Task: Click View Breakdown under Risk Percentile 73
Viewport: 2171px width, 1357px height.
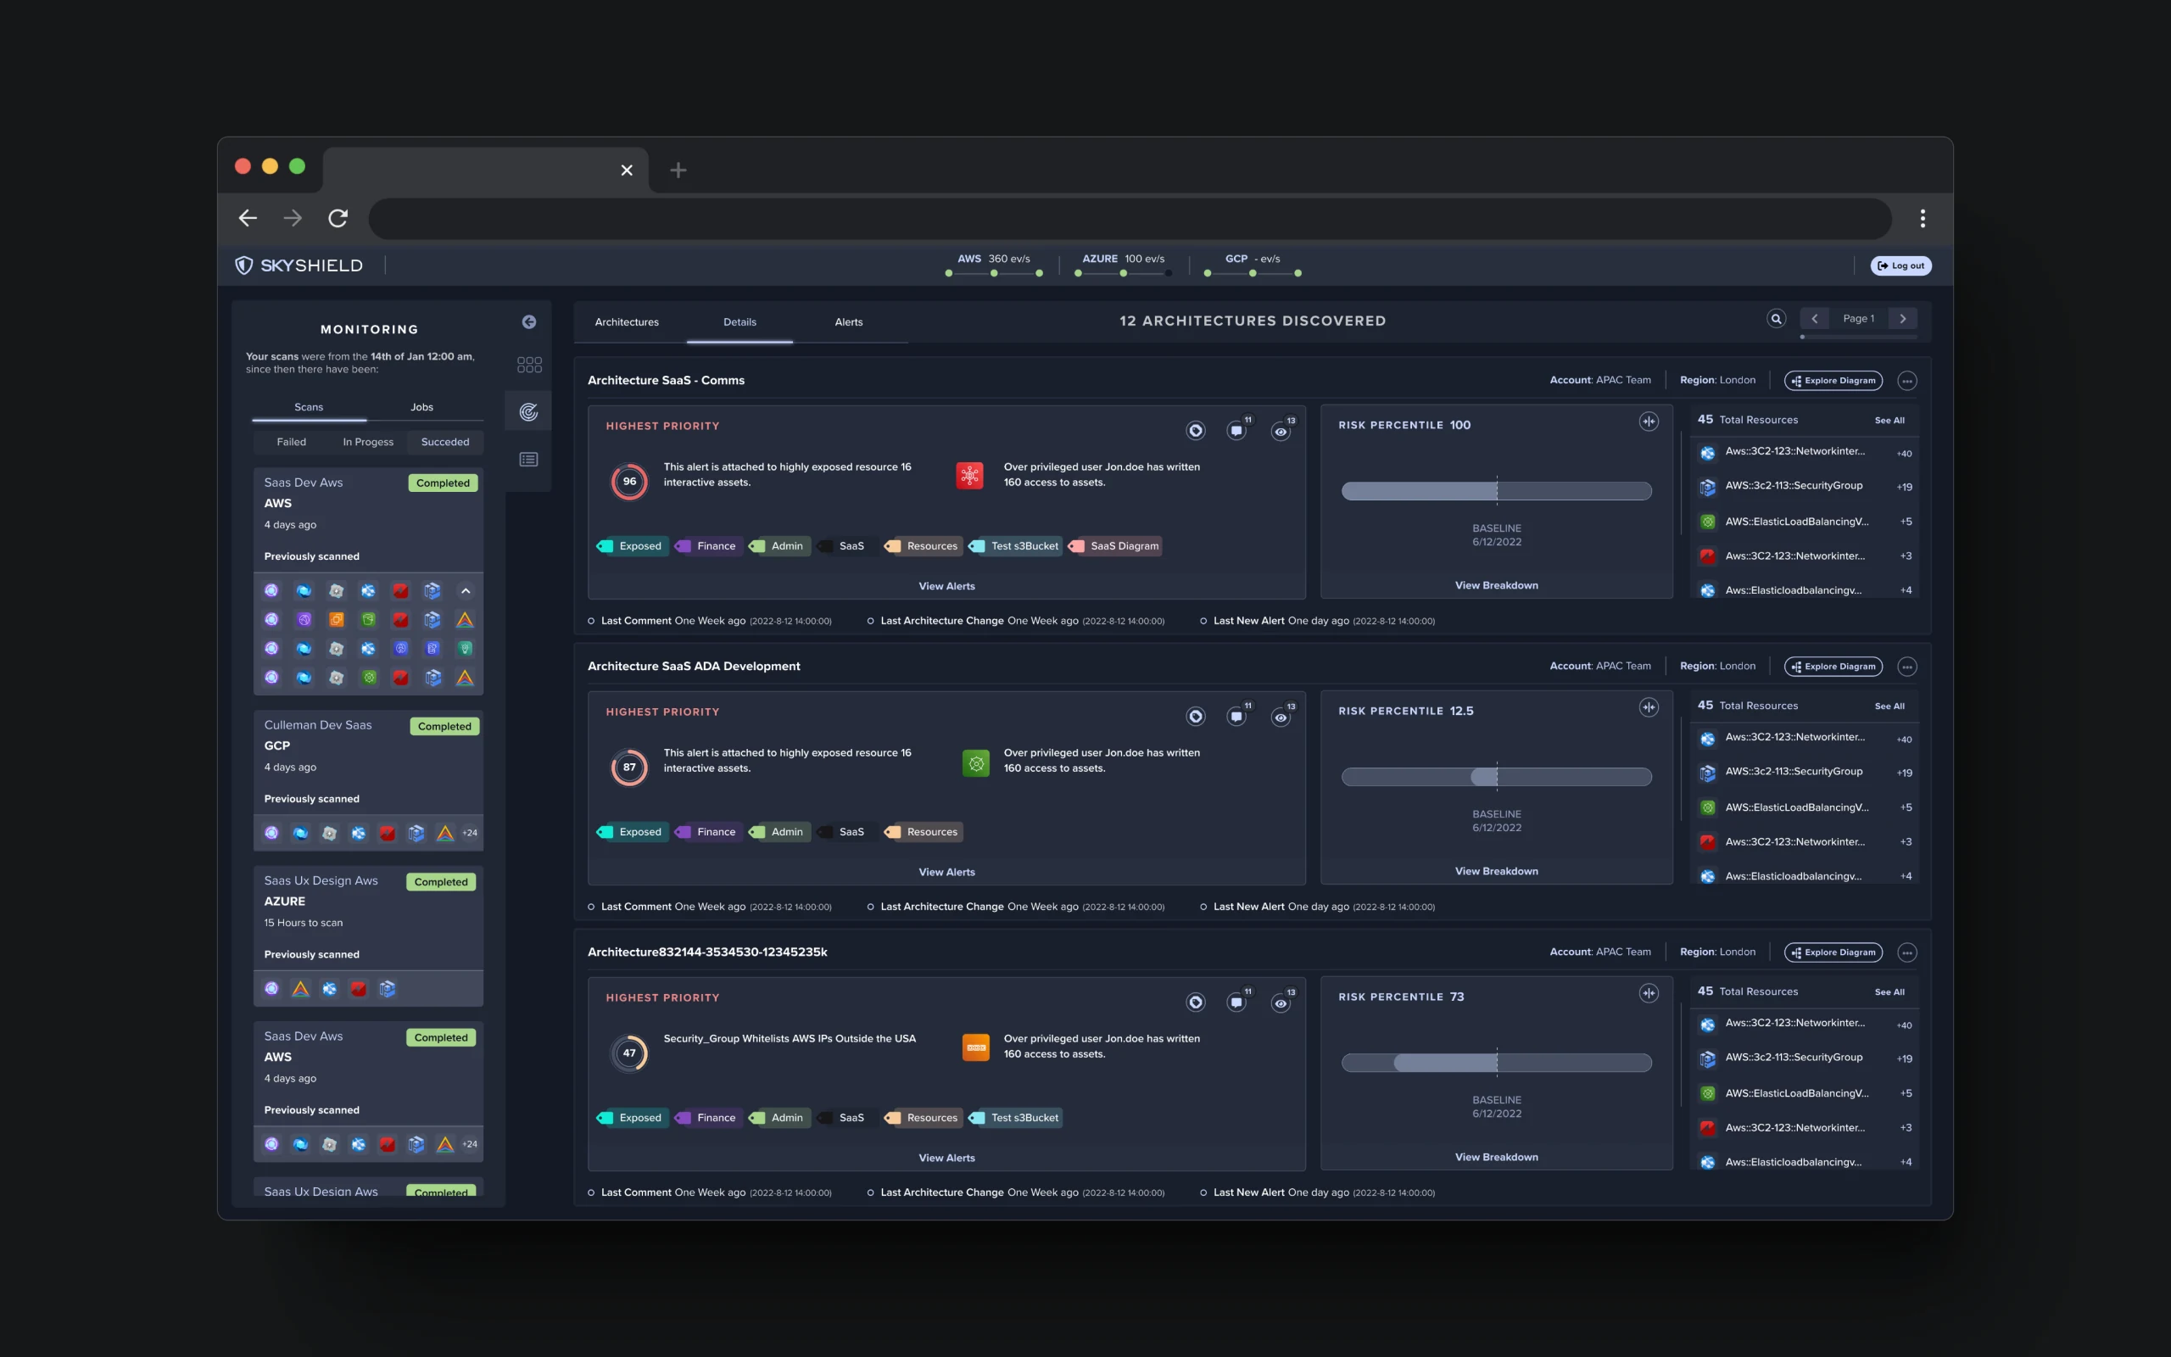Action: [x=1496, y=1157]
